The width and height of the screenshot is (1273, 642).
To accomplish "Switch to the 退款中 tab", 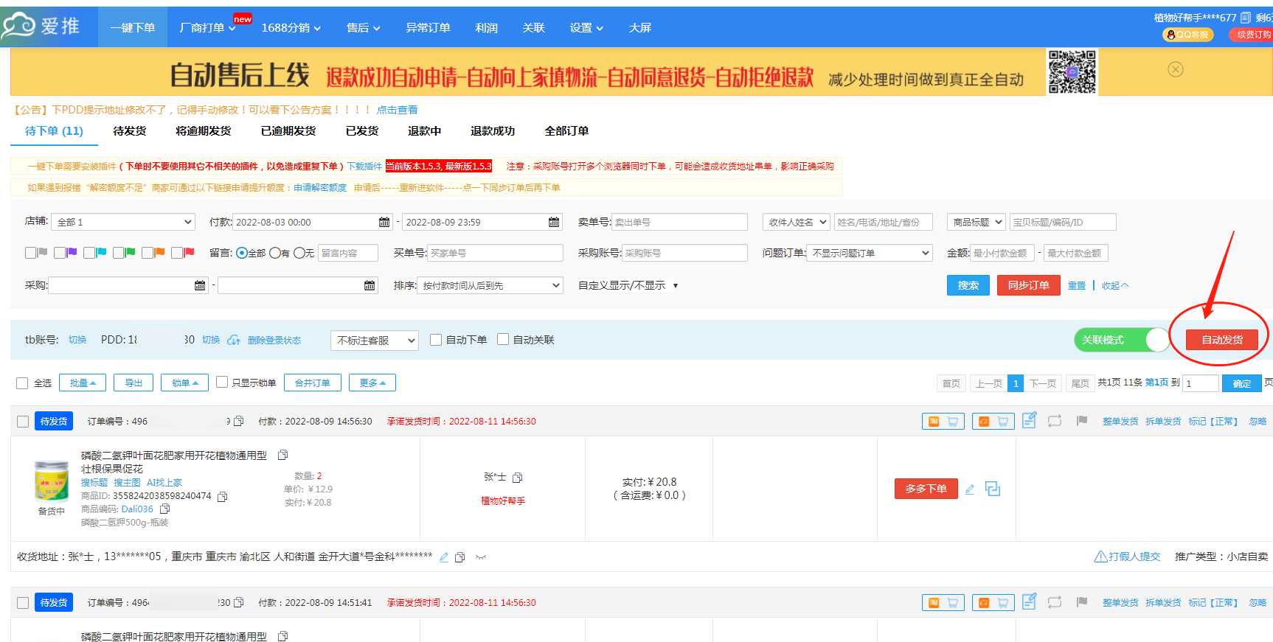I will point(425,130).
